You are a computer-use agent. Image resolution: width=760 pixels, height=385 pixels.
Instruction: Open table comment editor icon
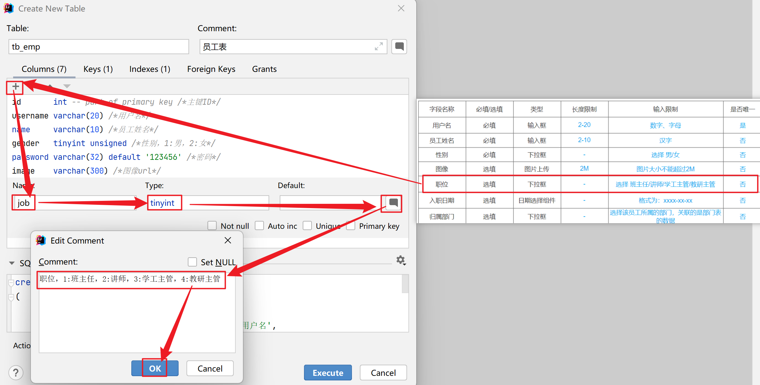(399, 47)
